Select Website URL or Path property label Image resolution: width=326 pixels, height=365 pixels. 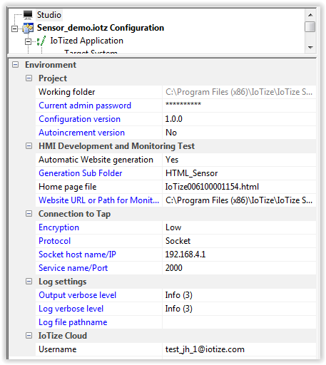coord(98,200)
